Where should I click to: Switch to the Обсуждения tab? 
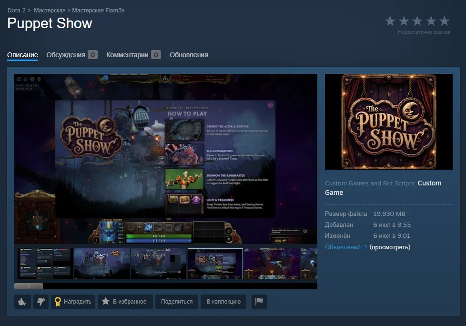tap(66, 55)
